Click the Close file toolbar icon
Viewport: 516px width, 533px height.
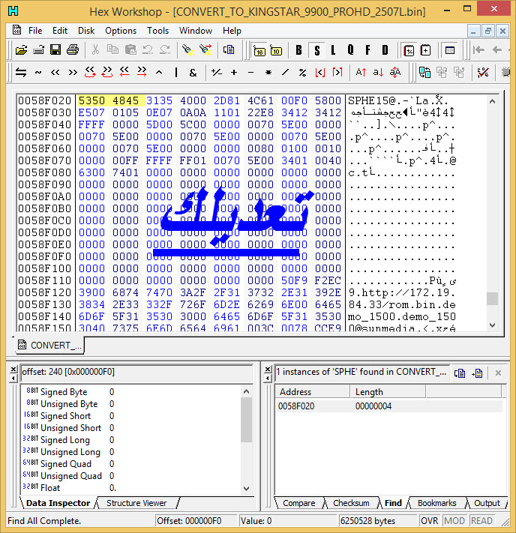38,50
